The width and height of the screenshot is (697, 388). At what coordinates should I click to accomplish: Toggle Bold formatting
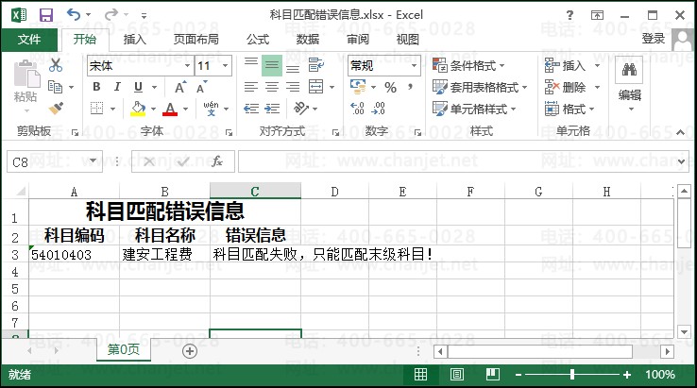tap(96, 87)
